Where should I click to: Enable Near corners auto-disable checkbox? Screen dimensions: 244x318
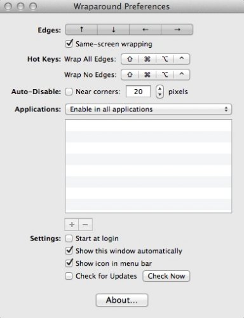[69, 92]
